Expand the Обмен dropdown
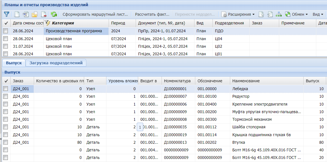The height and width of the screenshot is (162, 327). point(297,14)
